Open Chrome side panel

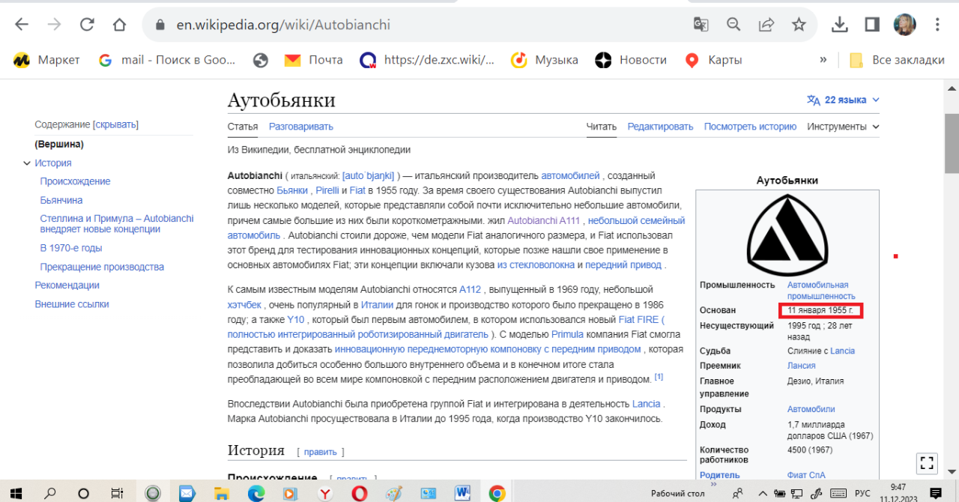click(871, 25)
